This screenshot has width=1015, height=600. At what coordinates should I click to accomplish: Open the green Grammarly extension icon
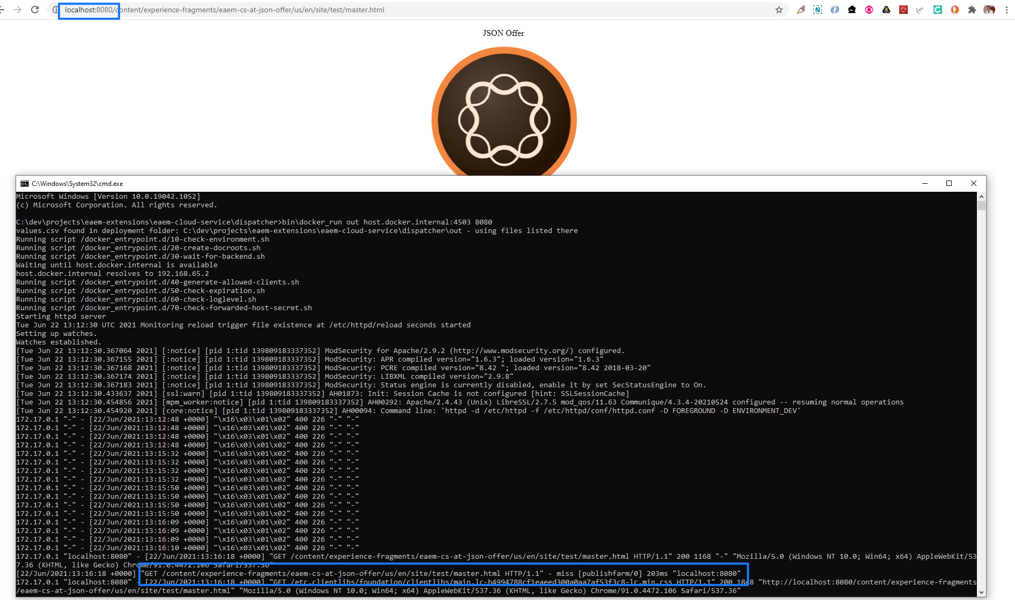(x=938, y=10)
